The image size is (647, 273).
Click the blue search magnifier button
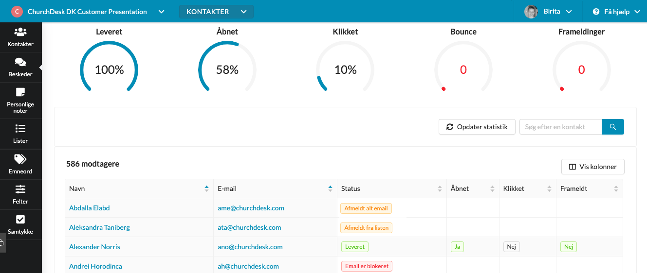(613, 127)
